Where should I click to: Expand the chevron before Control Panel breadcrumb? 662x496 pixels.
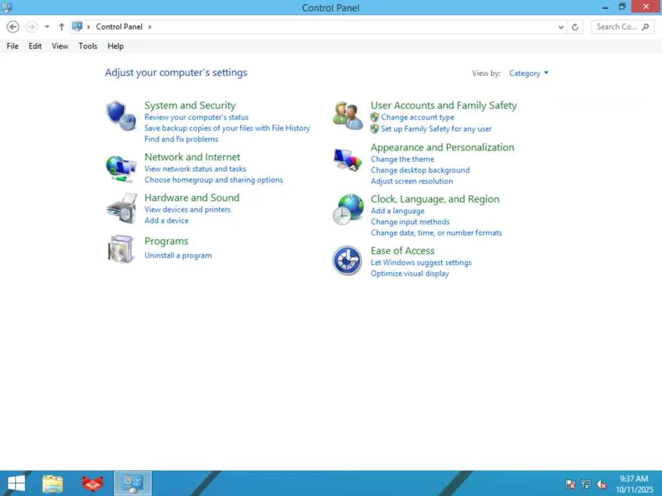(x=89, y=27)
